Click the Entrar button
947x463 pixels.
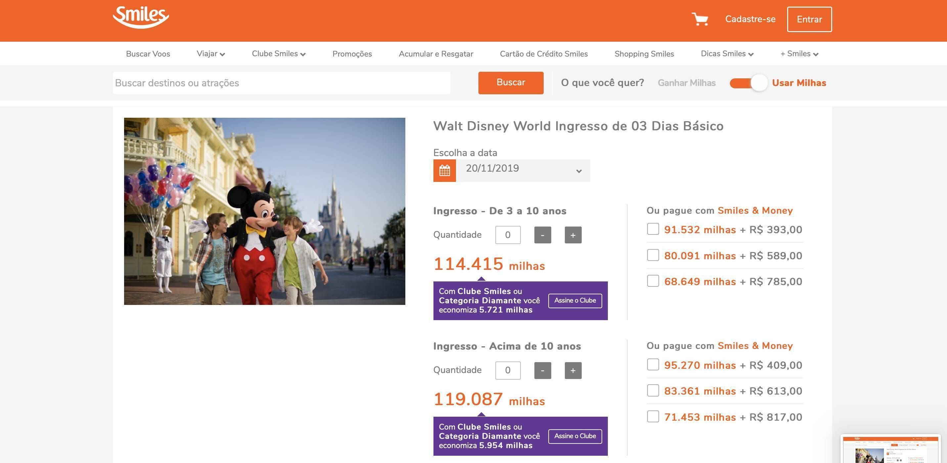(x=809, y=19)
